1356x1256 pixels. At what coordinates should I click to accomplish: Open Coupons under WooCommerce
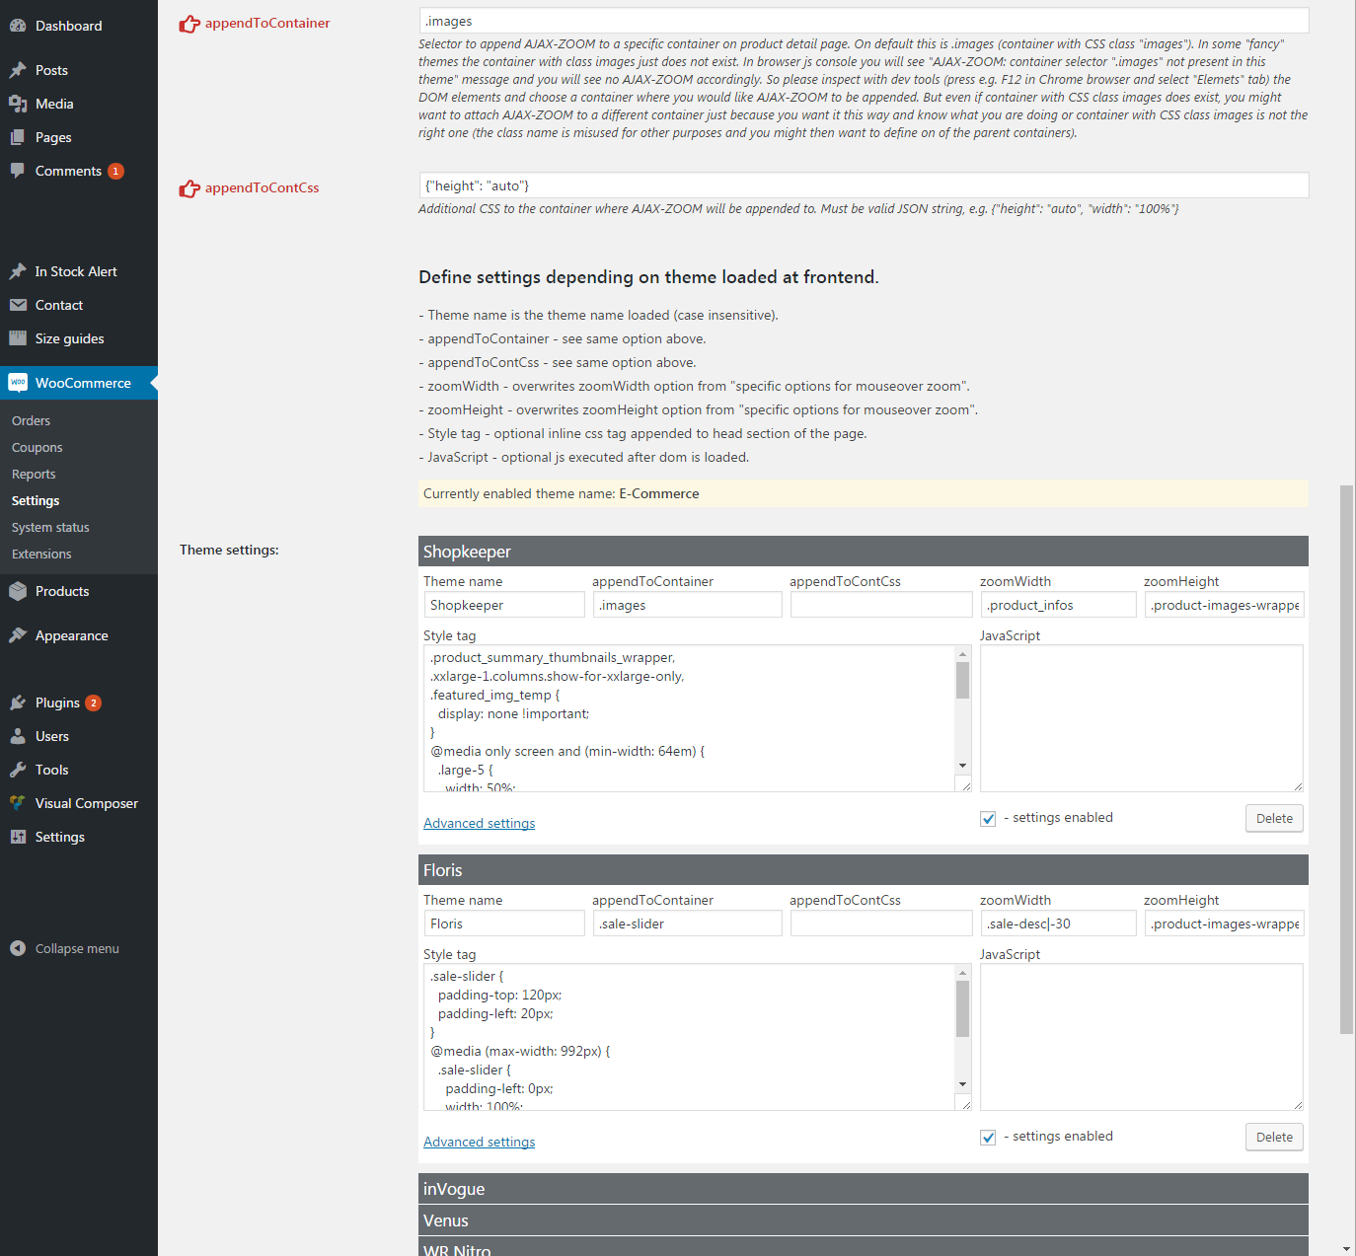coord(38,447)
